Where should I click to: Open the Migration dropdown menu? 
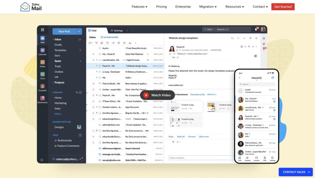[x=208, y=7]
